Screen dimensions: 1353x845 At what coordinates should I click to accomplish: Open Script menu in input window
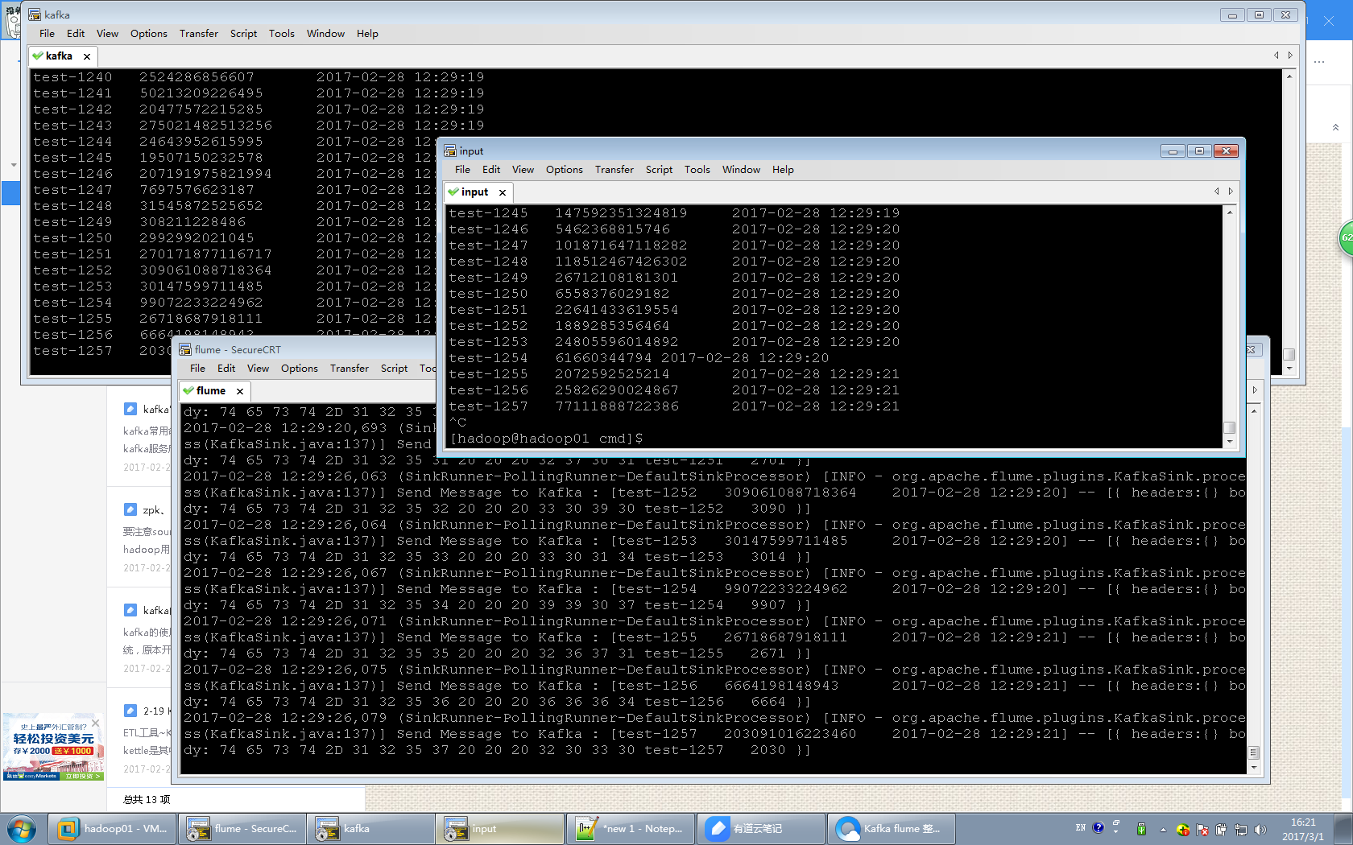coord(659,169)
